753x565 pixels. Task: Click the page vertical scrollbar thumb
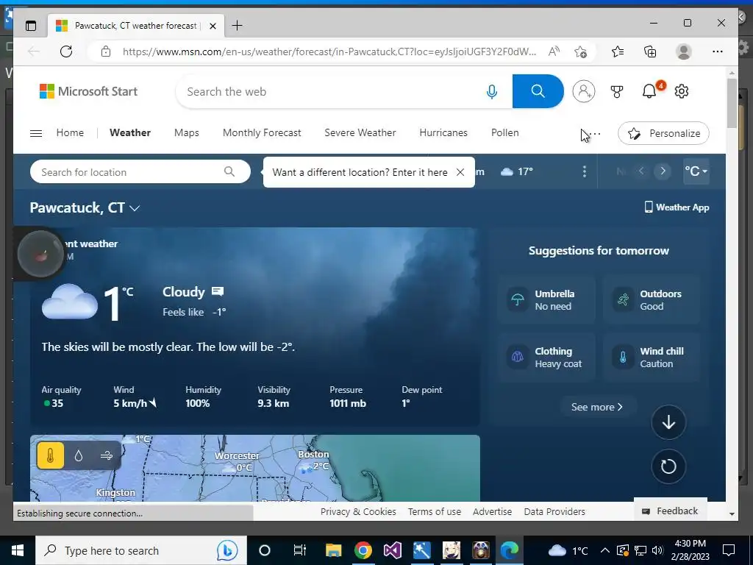click(x=732, y=103)
